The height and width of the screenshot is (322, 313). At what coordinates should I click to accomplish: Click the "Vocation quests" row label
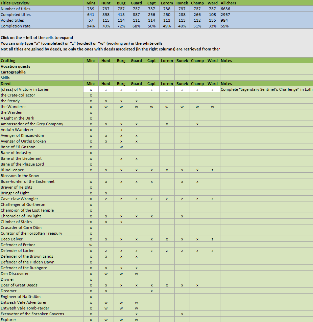tap(42, 66)
